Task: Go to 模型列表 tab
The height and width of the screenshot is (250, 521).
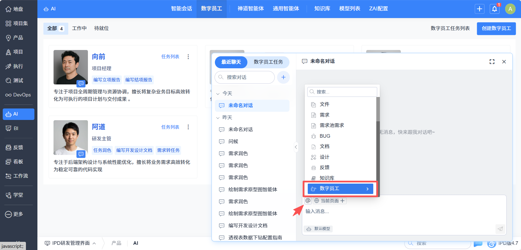Action: tap(350, 9)
